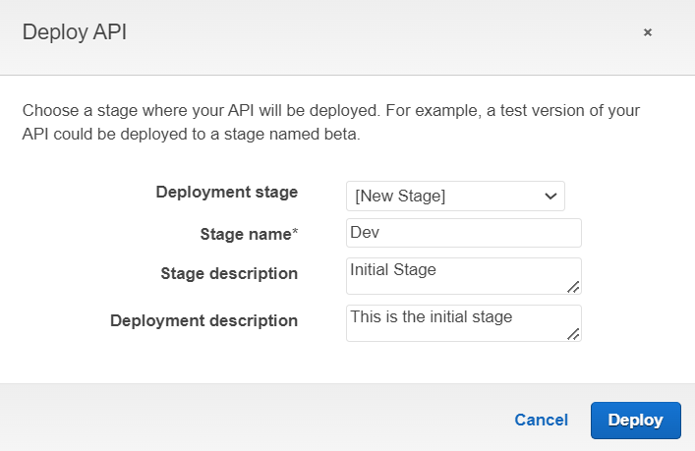This screenshot has height=451, width=695.
Task: Focus the Stage name field containing Dev
Action: tap(464, 233)
